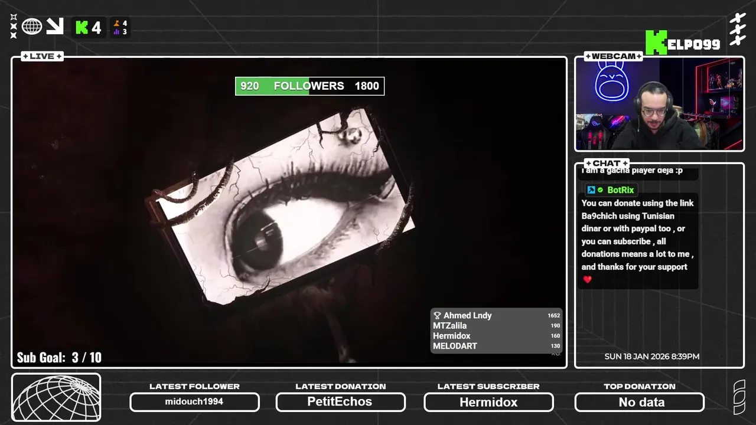The height and width of the screenshot is (425, 756).
Task: Click the trophy icon next to Ahmed Lndy
Action: tap(437, 316)
